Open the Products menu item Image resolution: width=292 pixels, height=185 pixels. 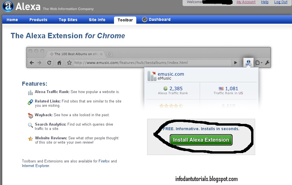(38, 20)
